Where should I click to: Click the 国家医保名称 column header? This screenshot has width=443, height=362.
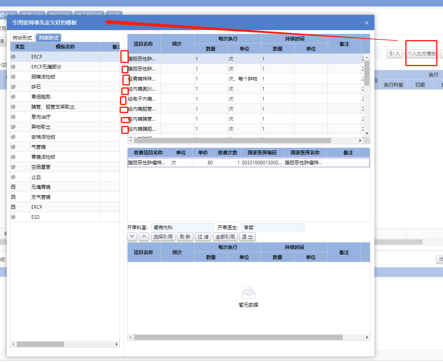(x=305, y=153)
